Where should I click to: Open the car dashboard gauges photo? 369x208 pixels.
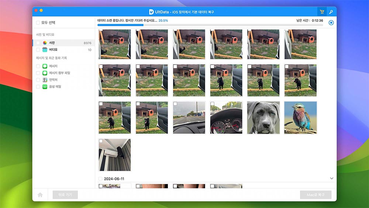click(x=226, y=117)
